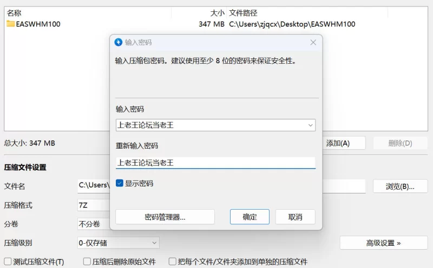
Task: Expand 高级设置 » options
Action: point(384,243)
